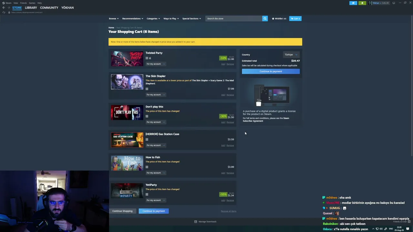Open the Cart button in store header
This screenshot has height=232, width=413.
[x=295, y=18]
